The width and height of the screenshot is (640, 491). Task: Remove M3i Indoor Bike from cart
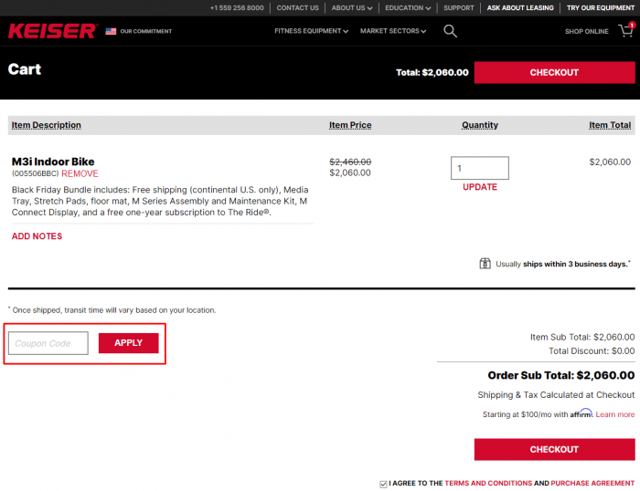80,173
